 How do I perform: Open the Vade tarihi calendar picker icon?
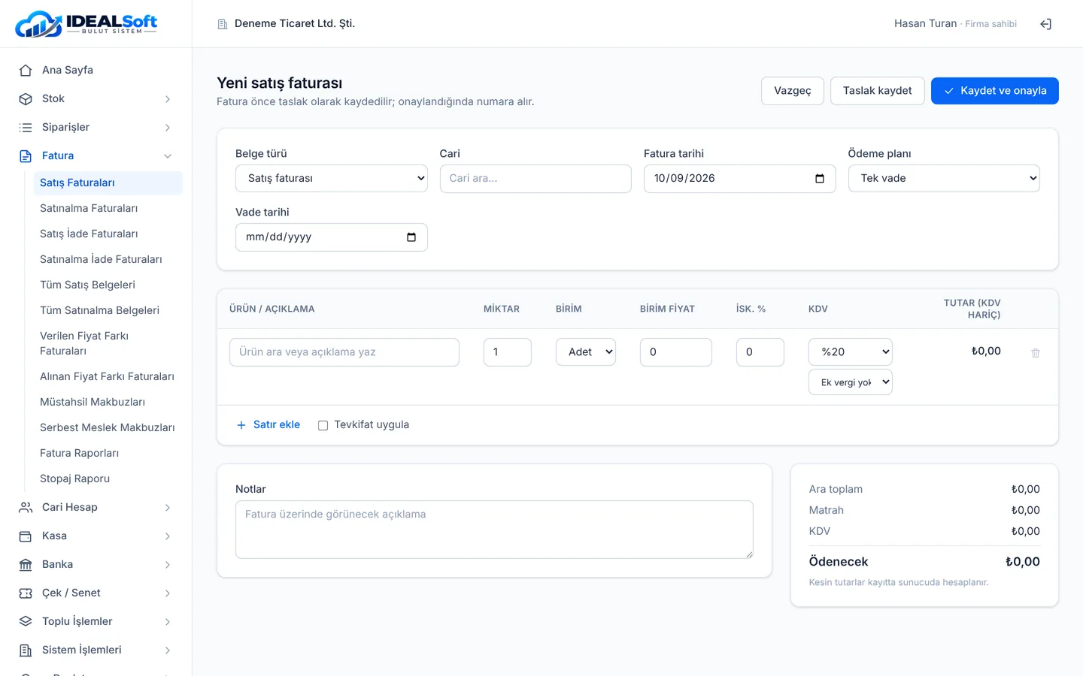[x=411, y=237]
